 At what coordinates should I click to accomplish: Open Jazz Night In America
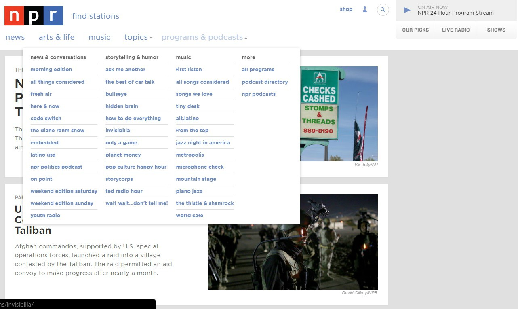pyautogui.click(x=203, y=142)
